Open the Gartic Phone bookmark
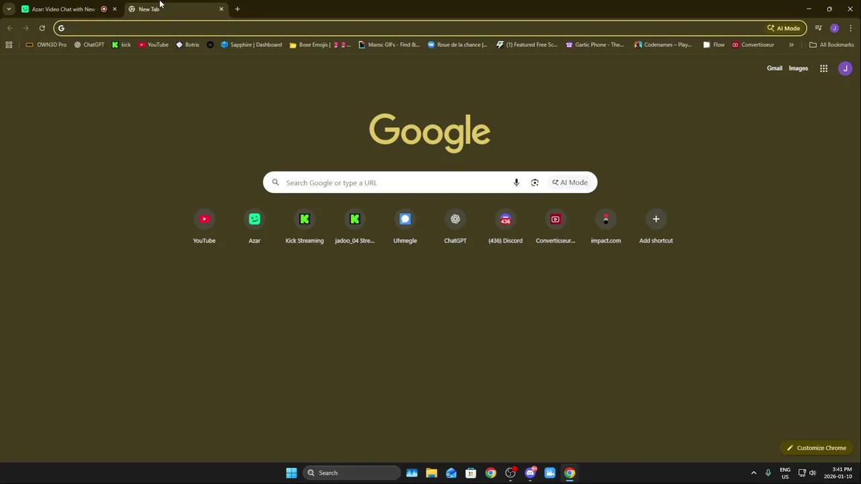 (x=595, y=45)
